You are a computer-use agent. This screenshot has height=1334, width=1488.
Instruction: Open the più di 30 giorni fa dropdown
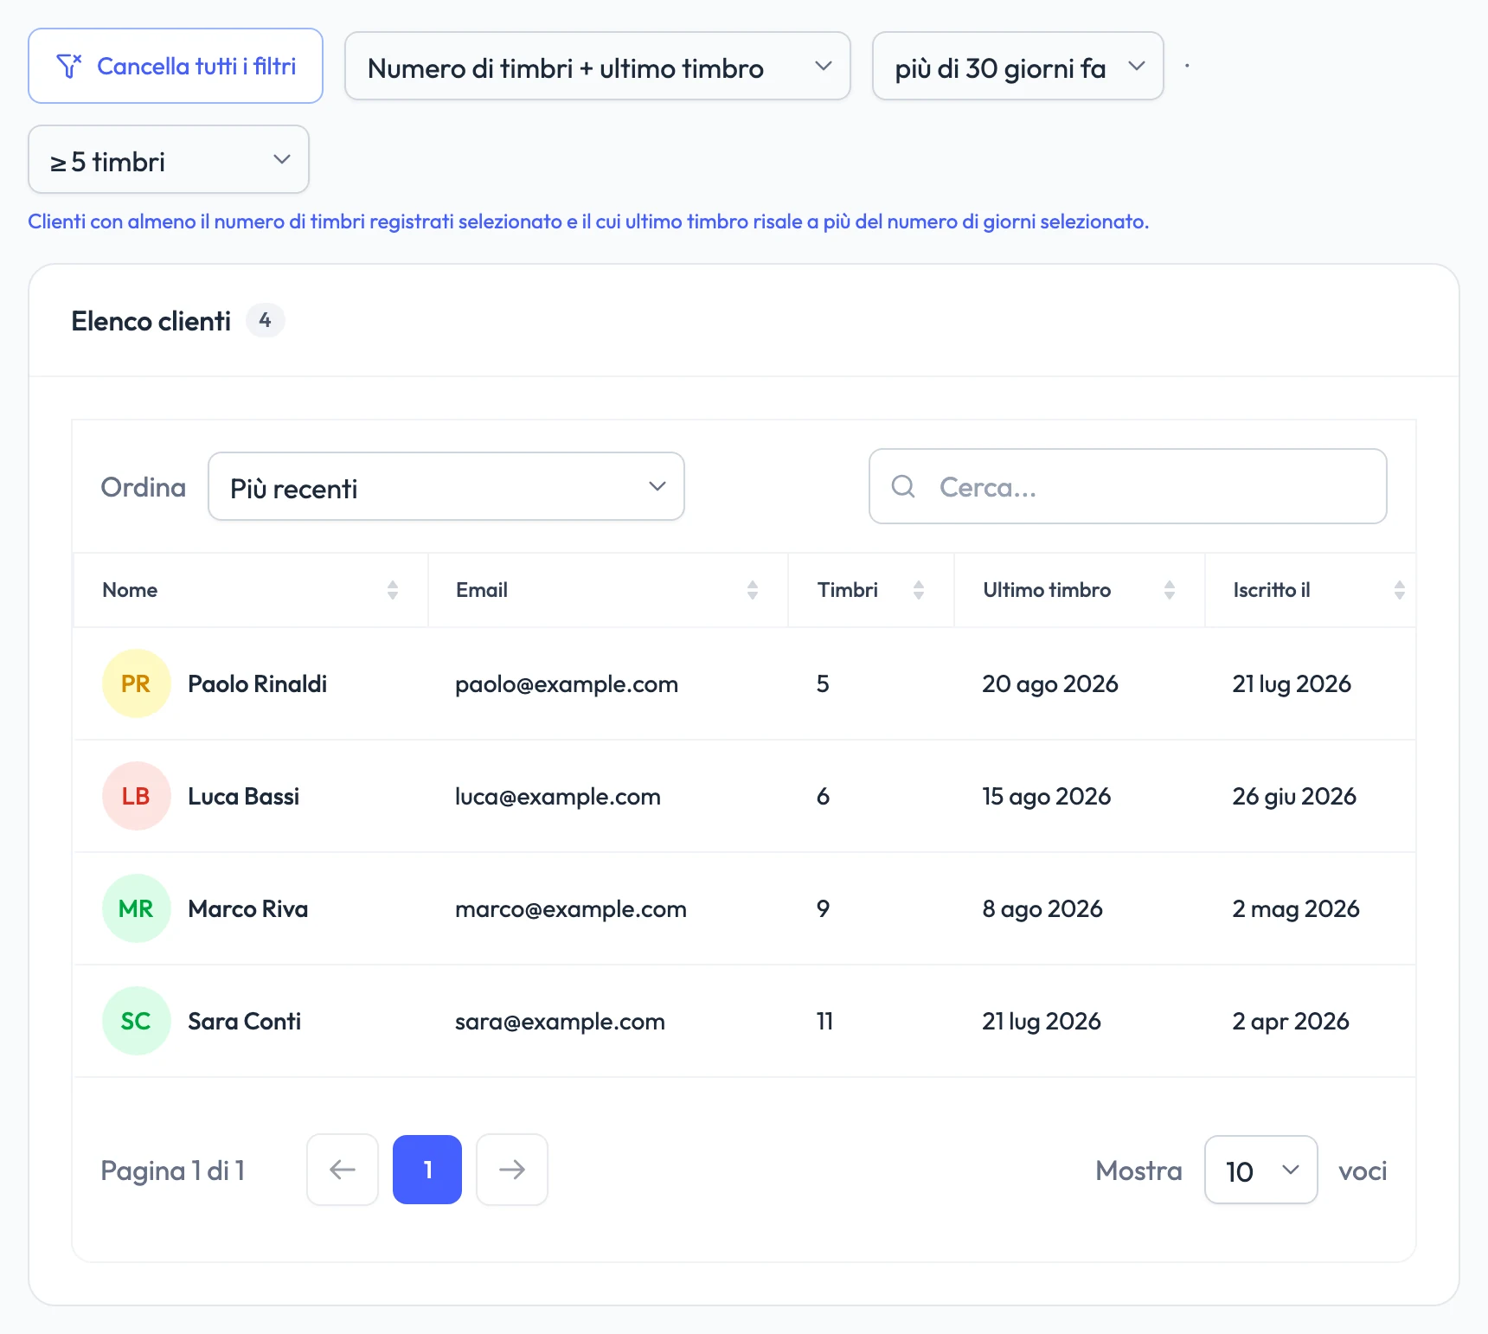(x=1018, y=67)
